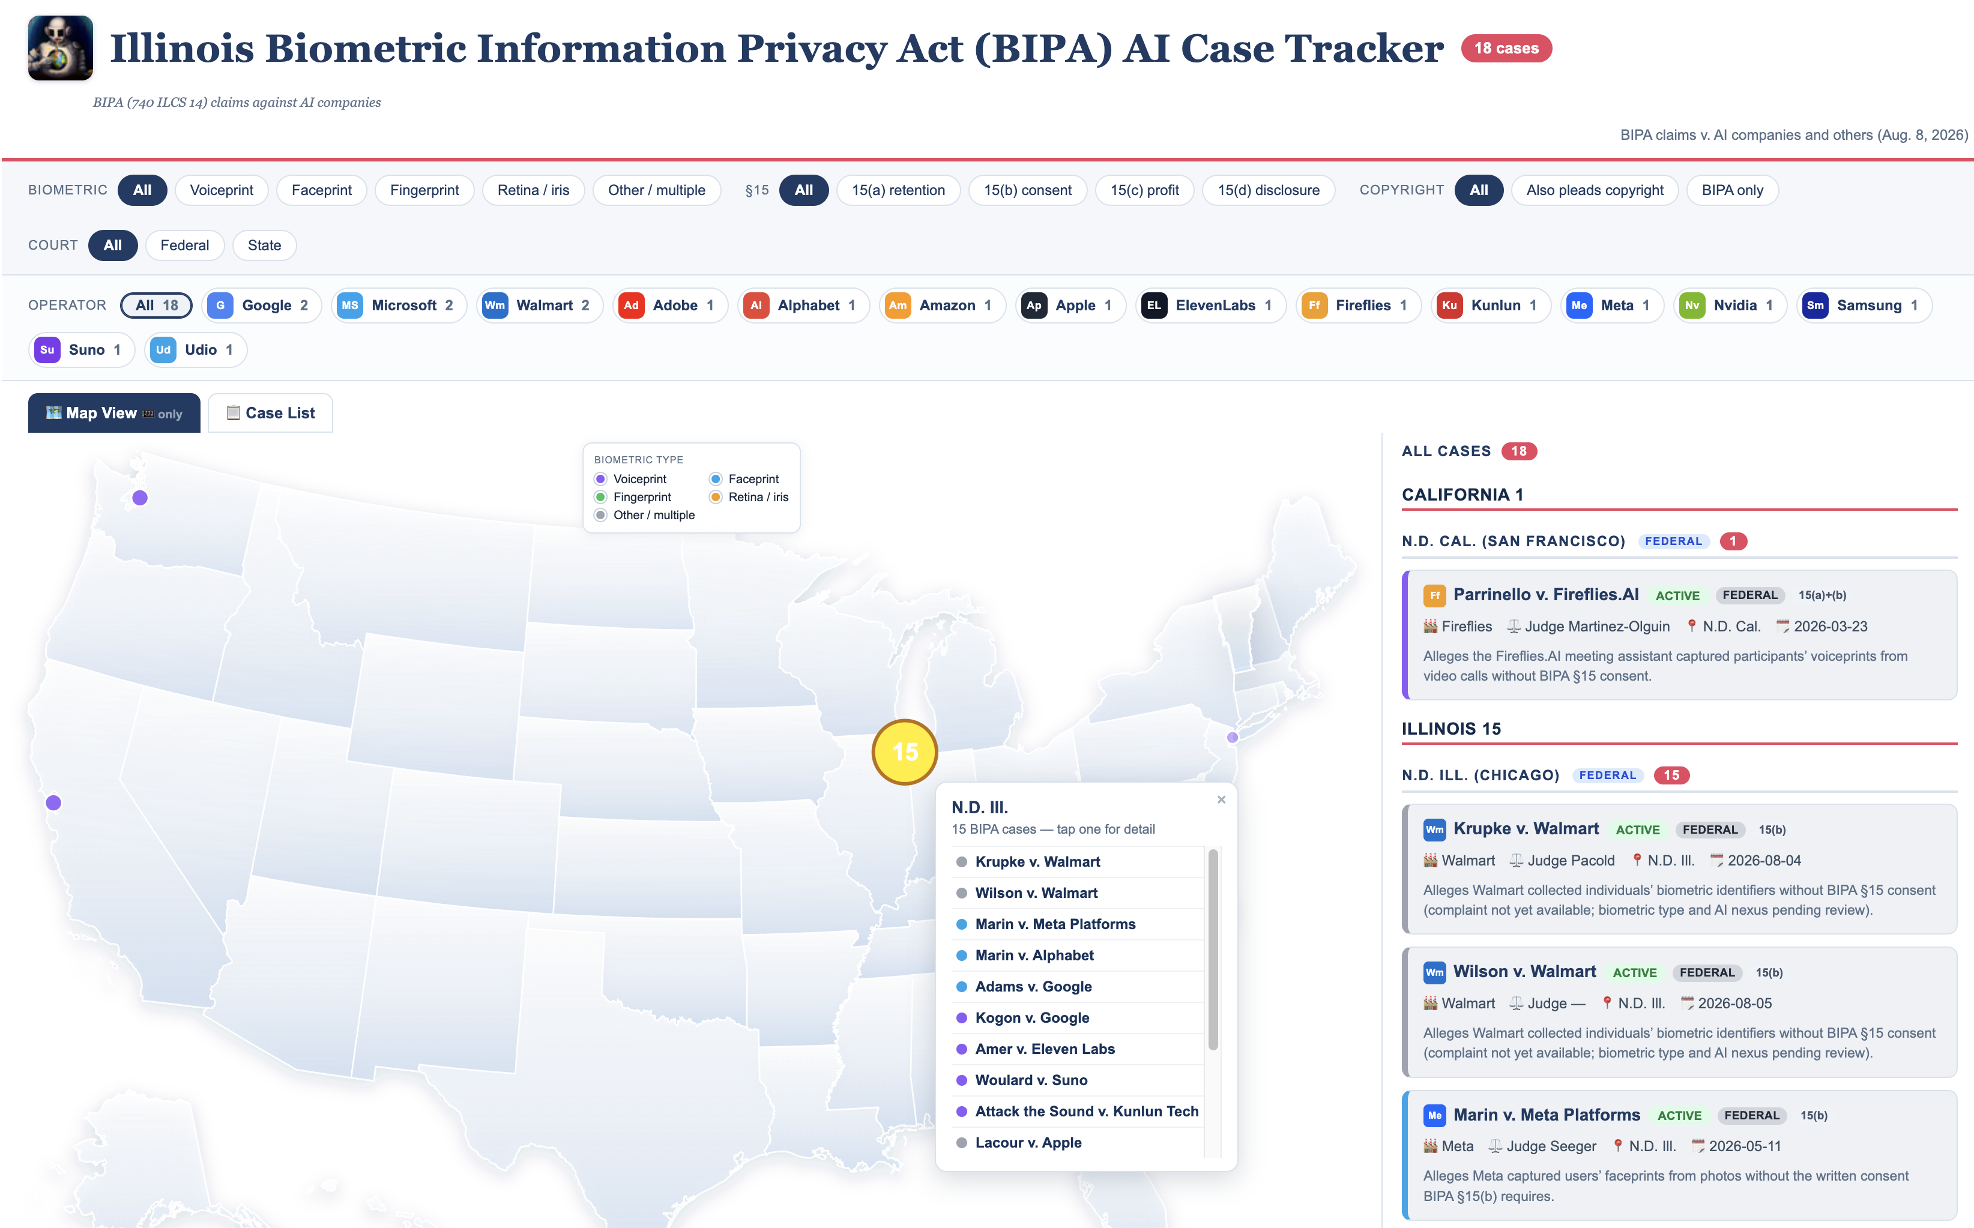Select the Meta operator chip icon

click(1579, 305)
